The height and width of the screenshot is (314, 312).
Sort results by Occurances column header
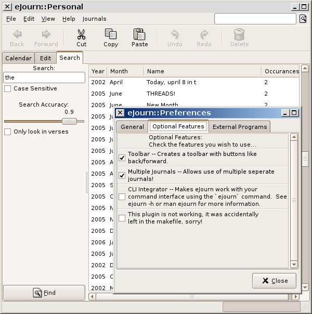click(281, 71)
